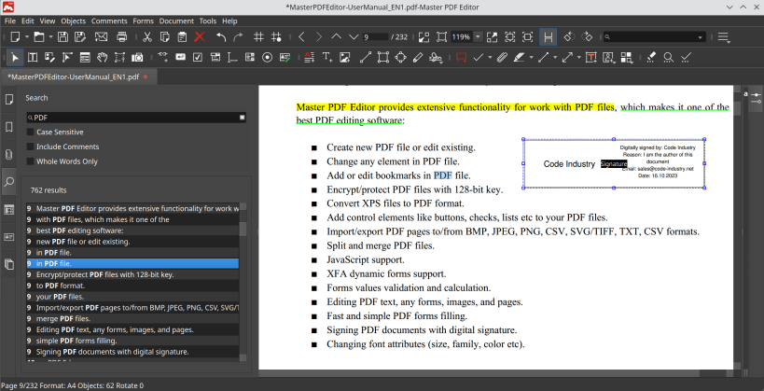The width and height of the screenshot is (764, 391).
Task: Click the red Delete icon
Action: click(199, 37)
